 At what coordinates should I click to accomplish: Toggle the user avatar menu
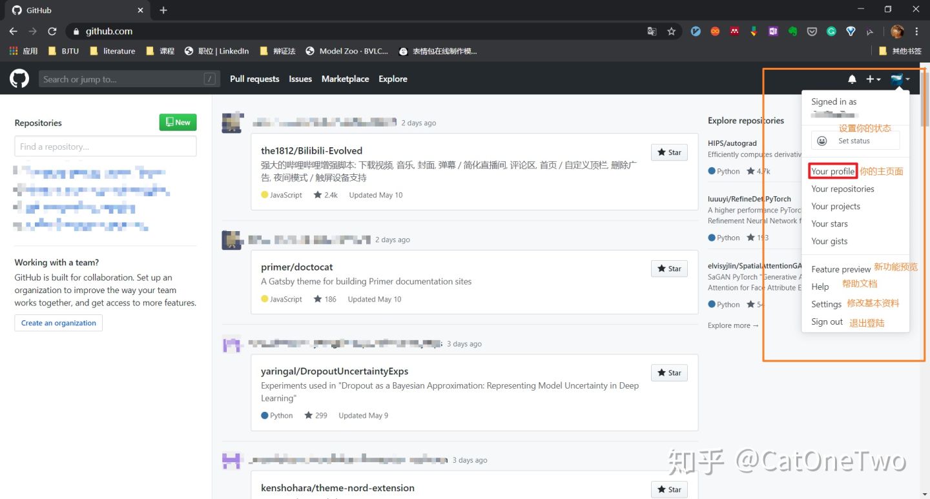[900, 79]
